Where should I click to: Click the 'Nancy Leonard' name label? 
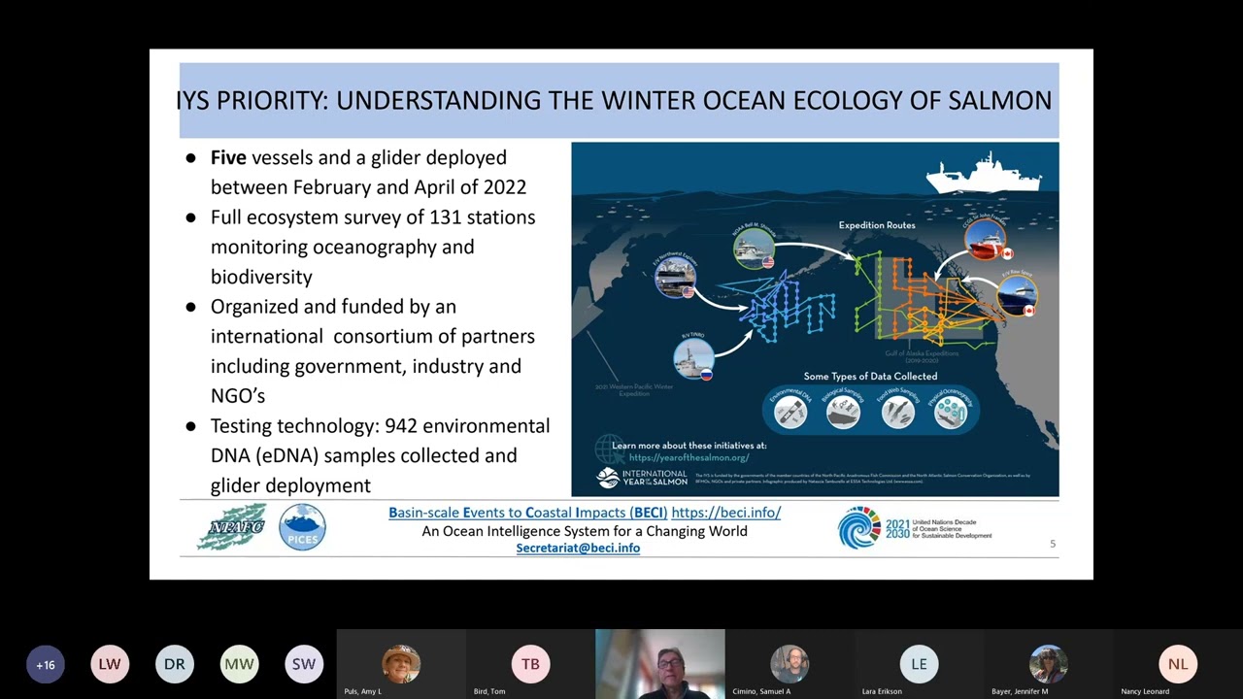click(x=1145, y=691)
